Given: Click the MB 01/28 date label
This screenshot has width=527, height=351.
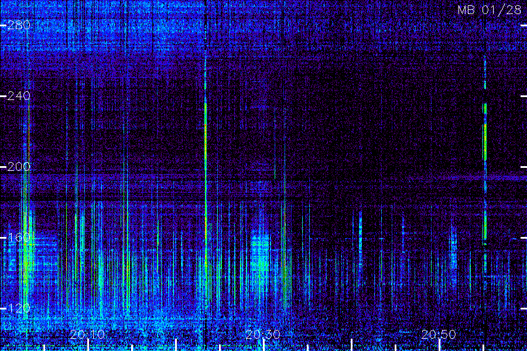Looking at the screenshot, I should (x=490, y=10).
